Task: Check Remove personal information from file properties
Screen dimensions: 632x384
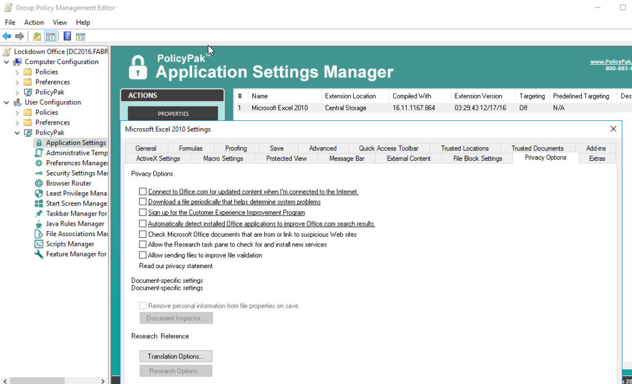Action: pyautogui.click(x=143, y=306)
